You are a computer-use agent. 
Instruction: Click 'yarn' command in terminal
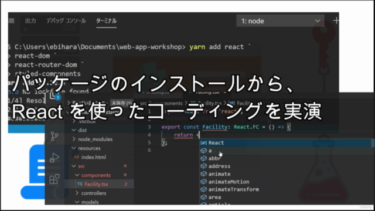coord(197,47)
